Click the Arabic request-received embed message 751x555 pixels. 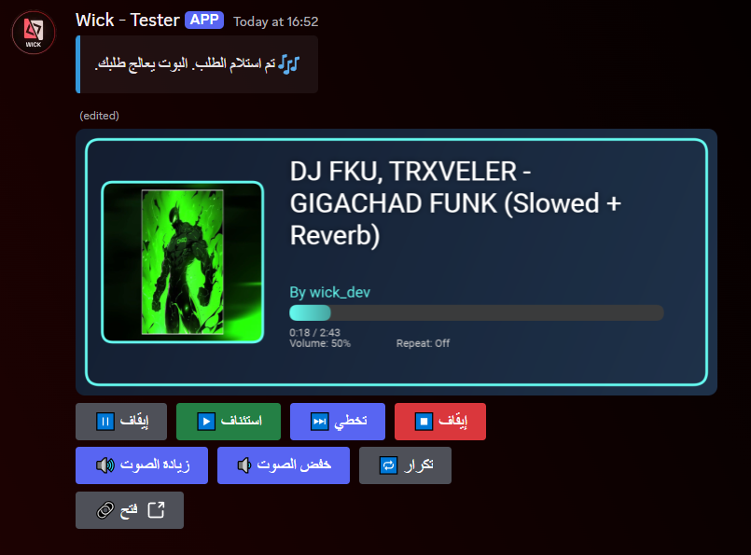coord(197,64)
